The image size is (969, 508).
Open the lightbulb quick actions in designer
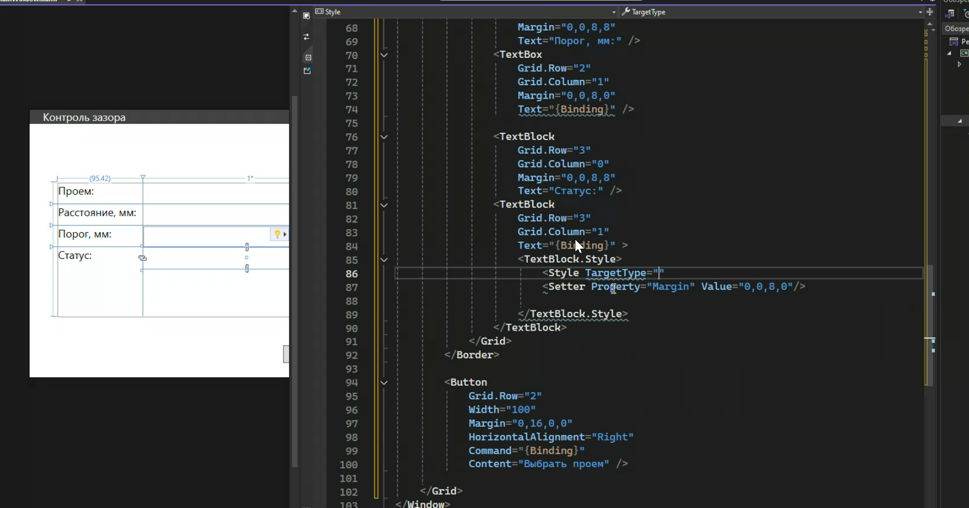277,234
